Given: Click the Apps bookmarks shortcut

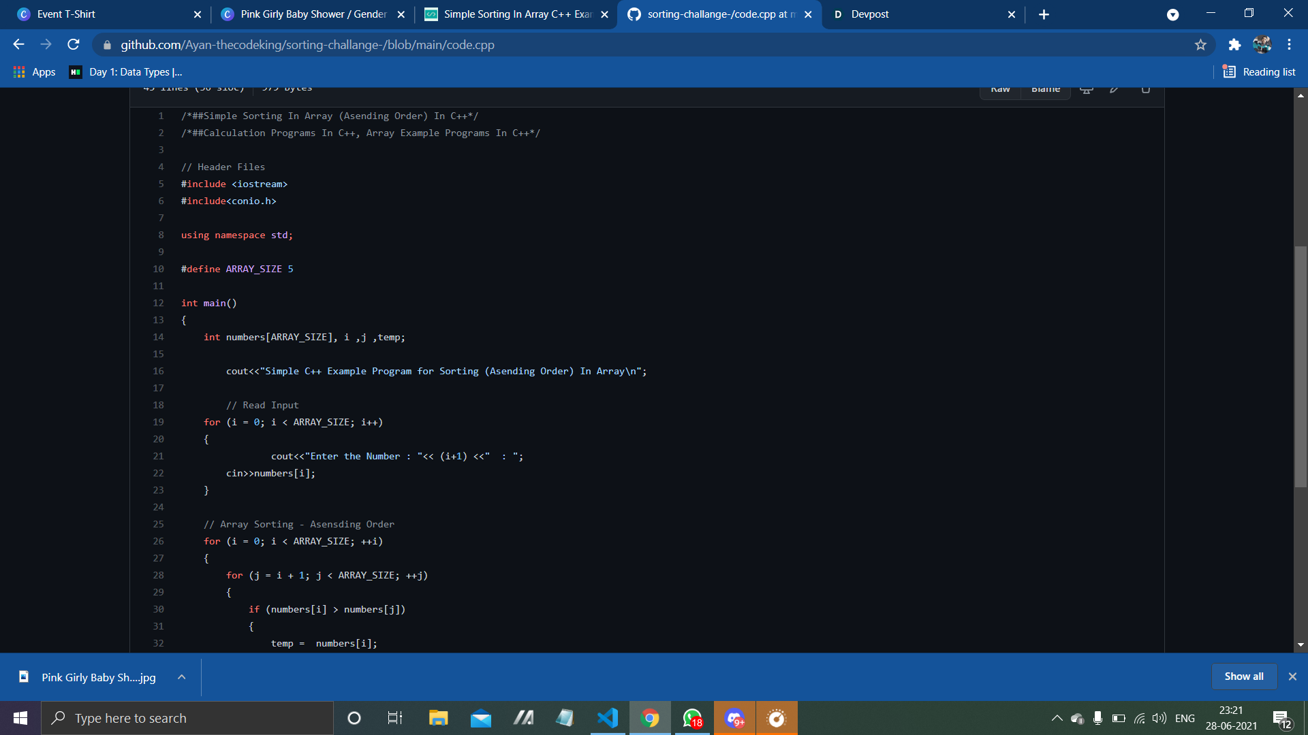Looking at the screenshot, I should tap(34, 72).
